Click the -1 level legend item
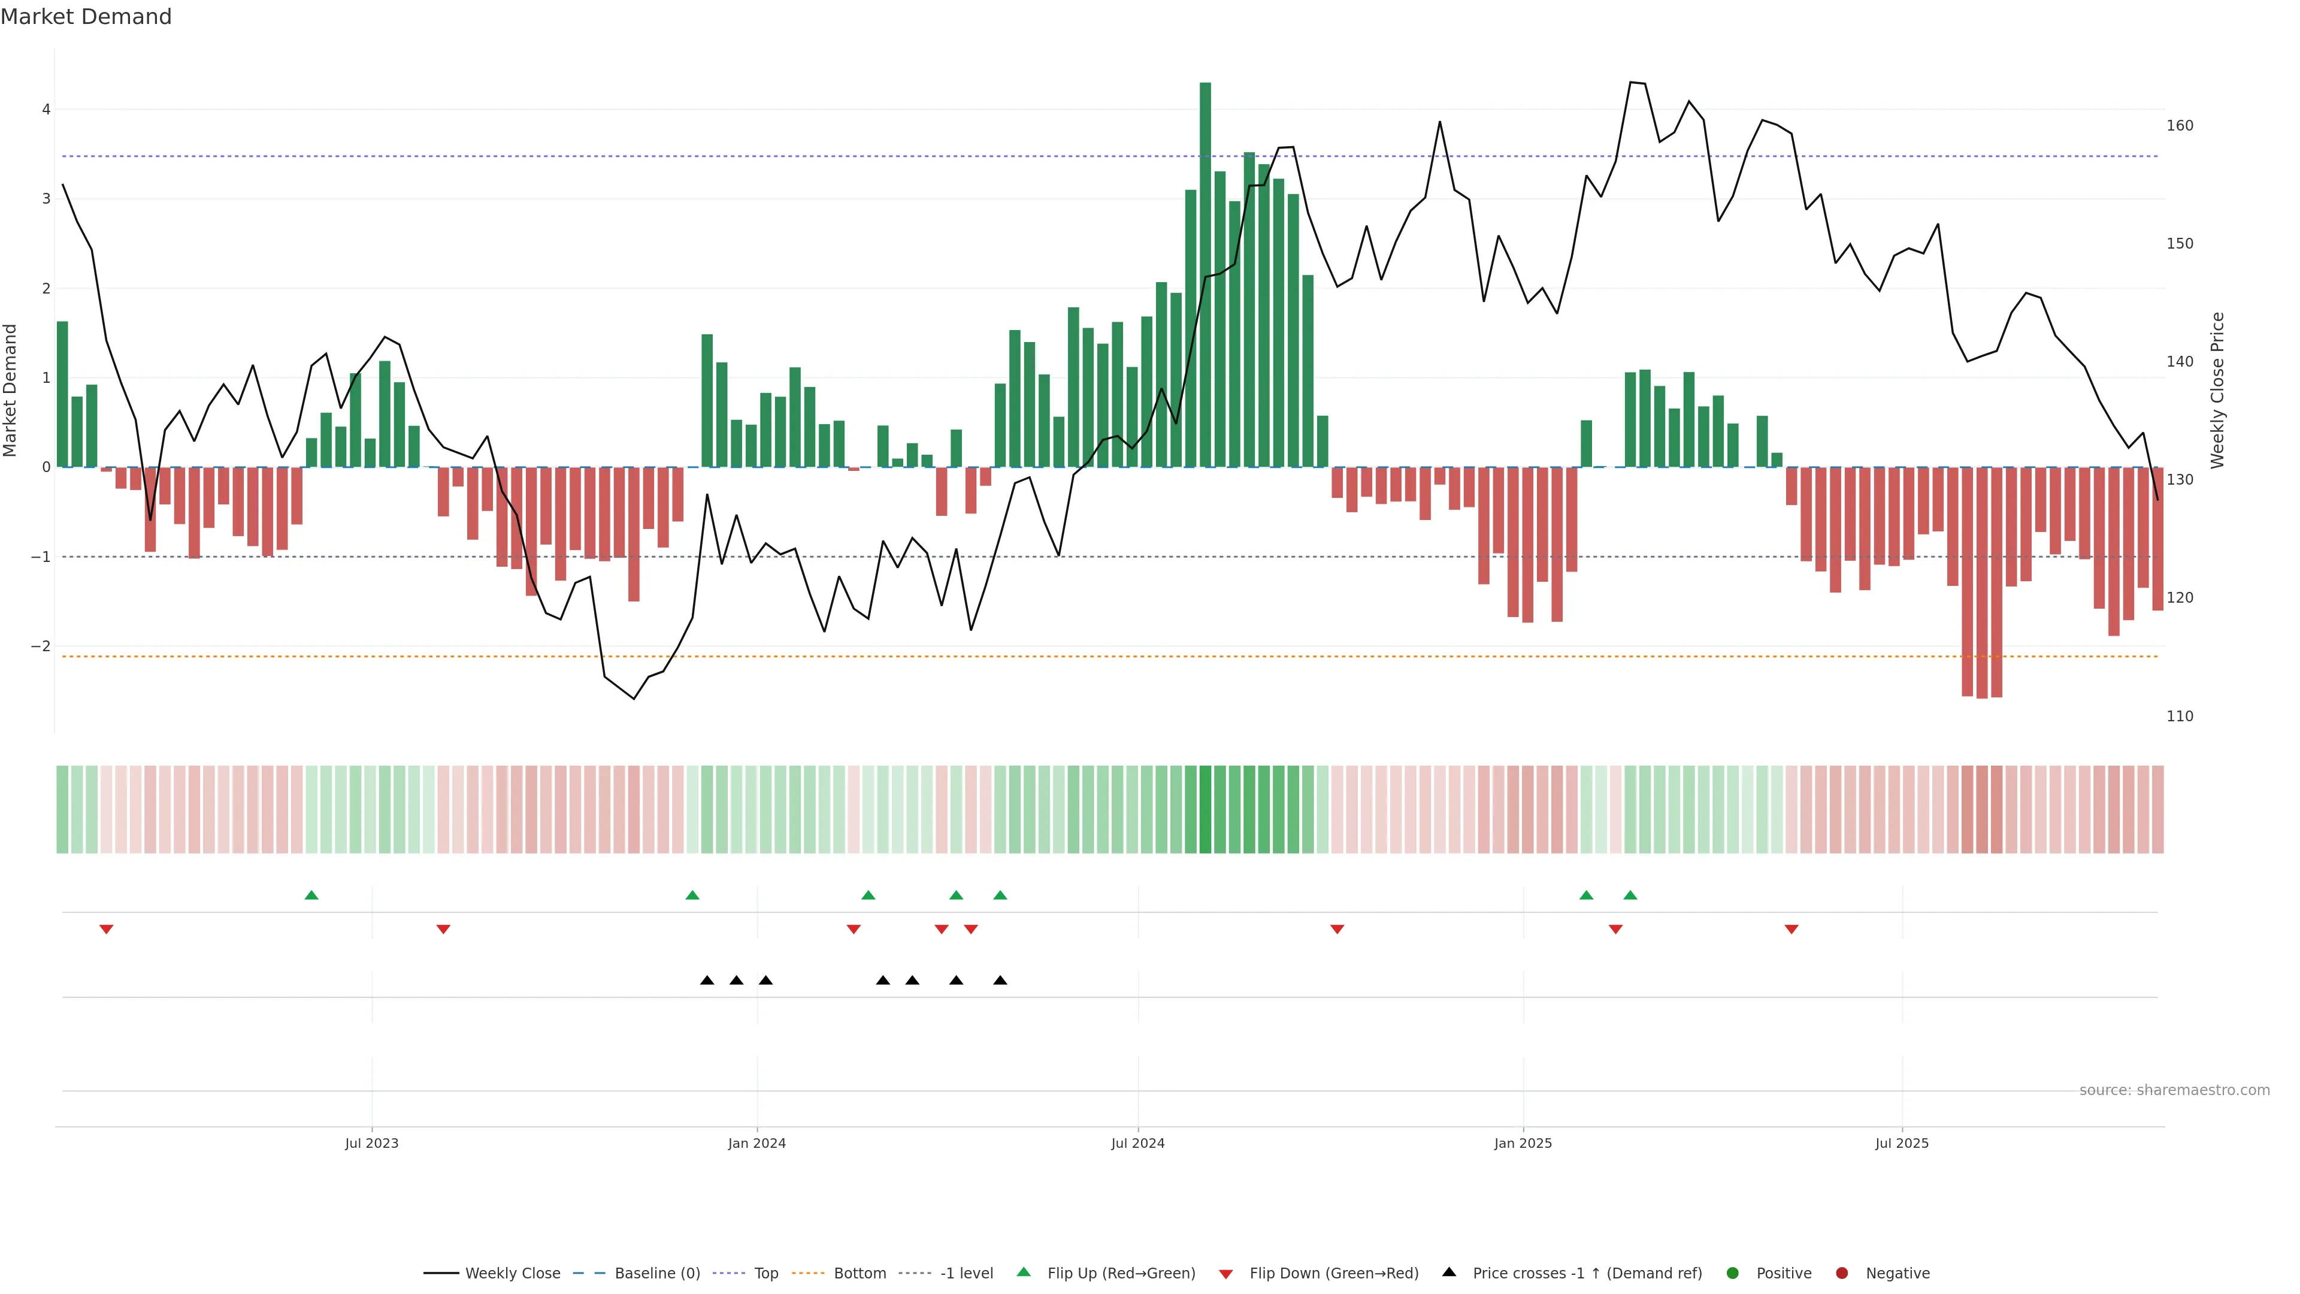 point(966,1274)
